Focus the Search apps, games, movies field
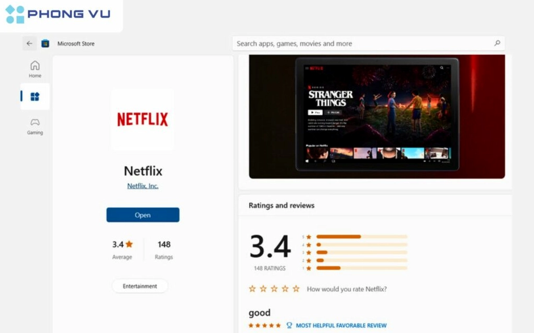The width and height of the screenshot is (534, 333). [x=361, y=43]
